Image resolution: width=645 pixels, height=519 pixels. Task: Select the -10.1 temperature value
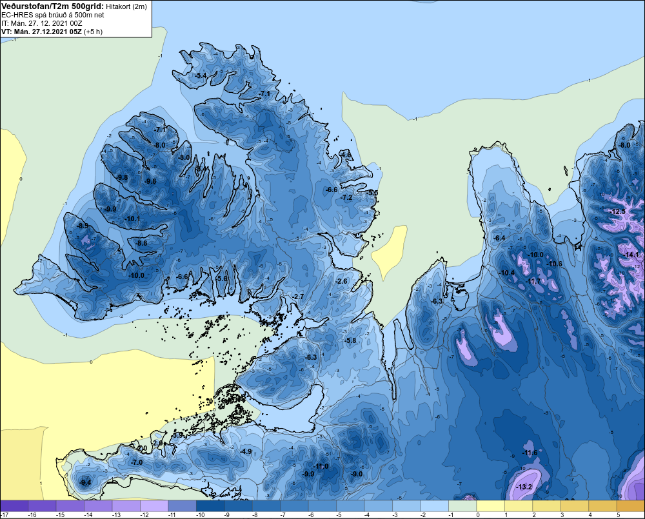coord(132,219)
